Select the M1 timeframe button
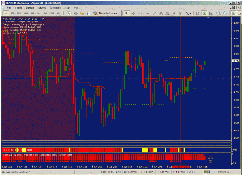Viewport: 242px width, 175px height. tap(6, 14)
